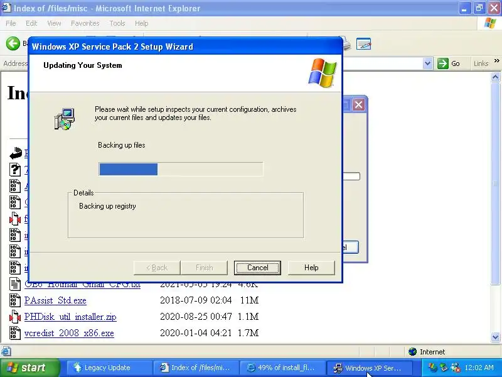Screen dimensions: 502x377
Task: Click the Edit page icon in IE toolbar
Action: click(363, 44)
